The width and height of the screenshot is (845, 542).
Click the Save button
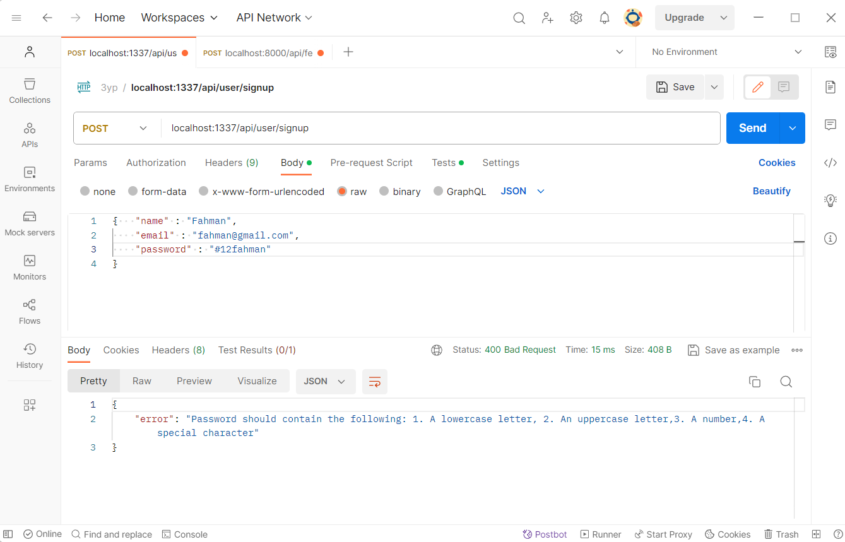pos(675,87)
